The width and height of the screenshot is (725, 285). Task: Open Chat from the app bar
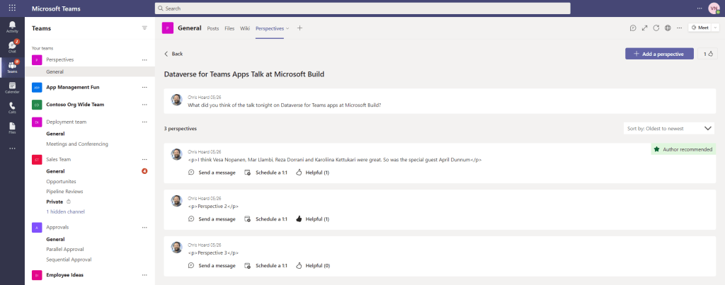(x=12, y=47)
